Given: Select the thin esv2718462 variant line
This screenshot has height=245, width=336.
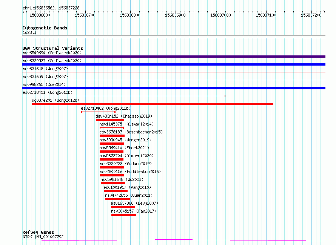Looking at the screenshot, I should tap(99, 112).
